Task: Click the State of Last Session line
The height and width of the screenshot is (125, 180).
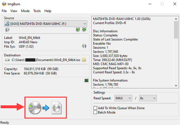Action: click(115, 39)
